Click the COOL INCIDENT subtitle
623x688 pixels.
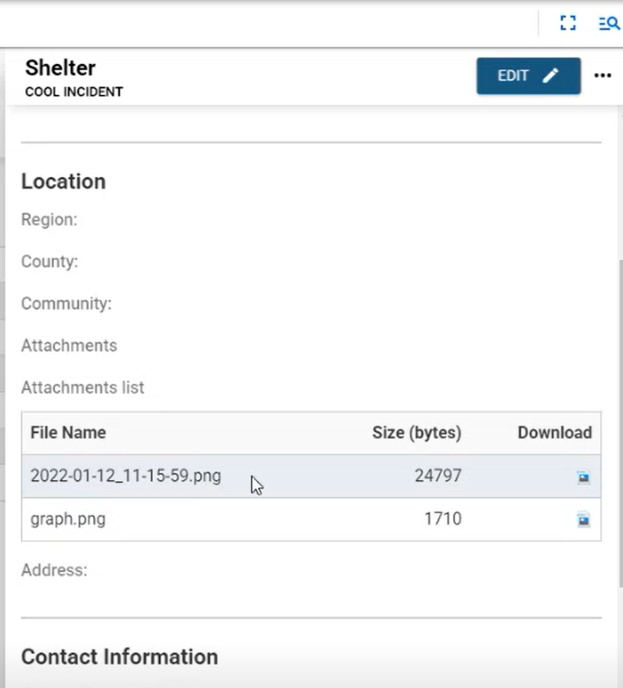[x=74, y=92]
